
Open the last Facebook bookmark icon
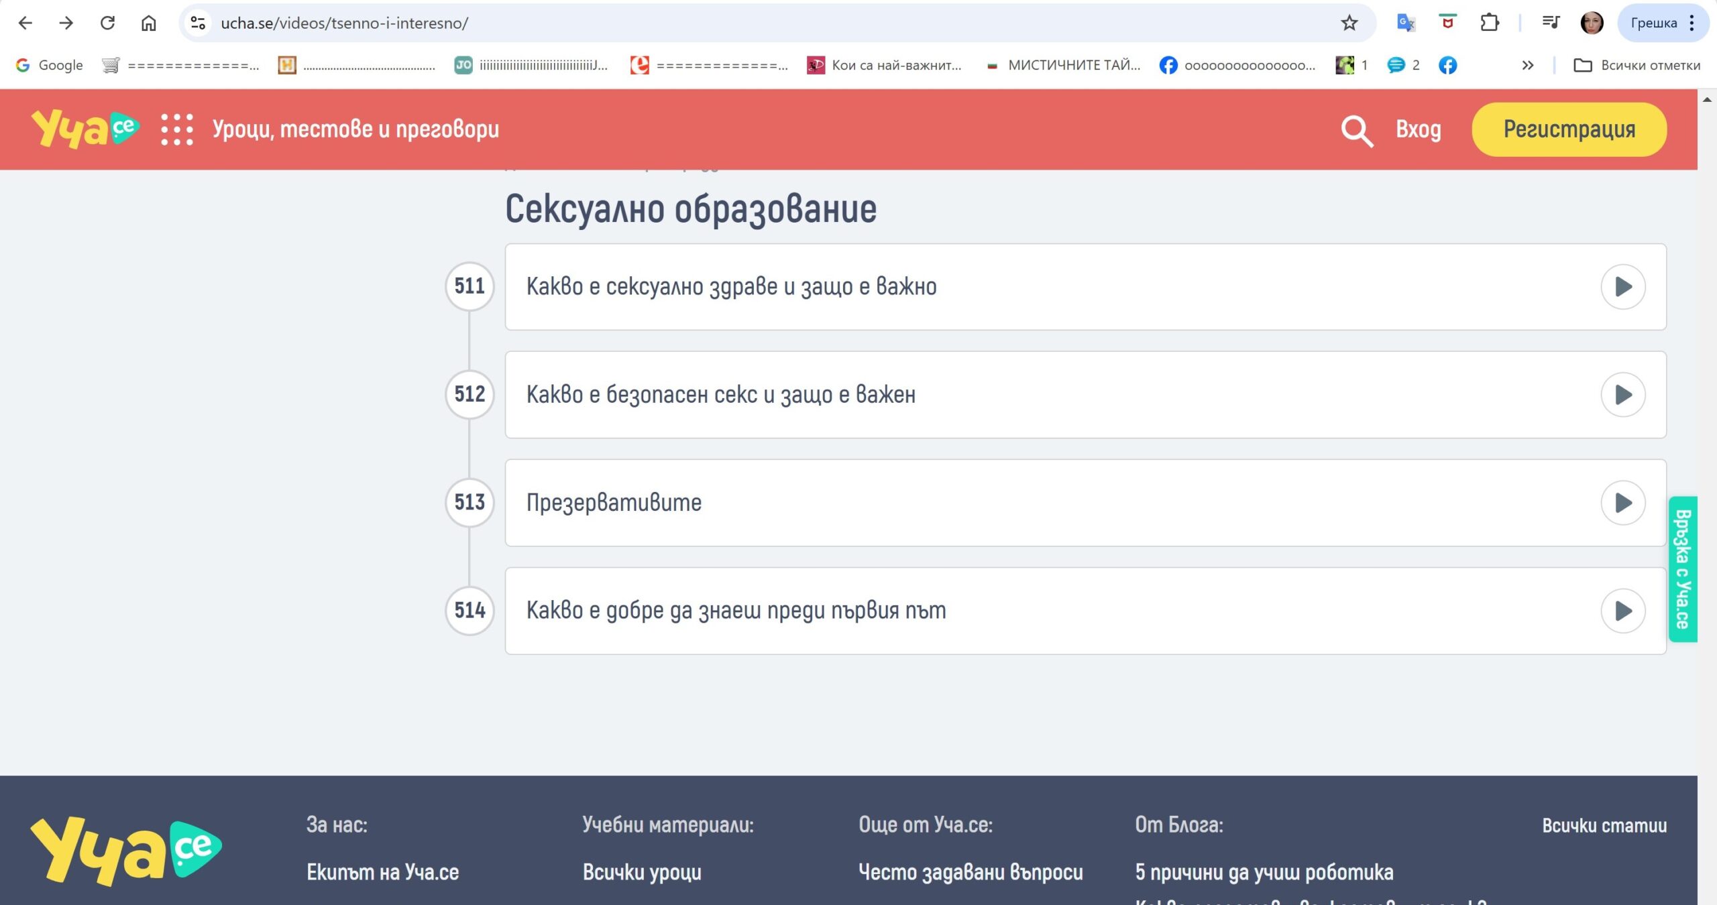tap(1447, 65)
